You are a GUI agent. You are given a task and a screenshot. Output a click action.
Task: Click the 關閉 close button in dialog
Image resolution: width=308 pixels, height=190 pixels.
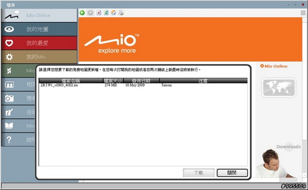tap(232, 173)
